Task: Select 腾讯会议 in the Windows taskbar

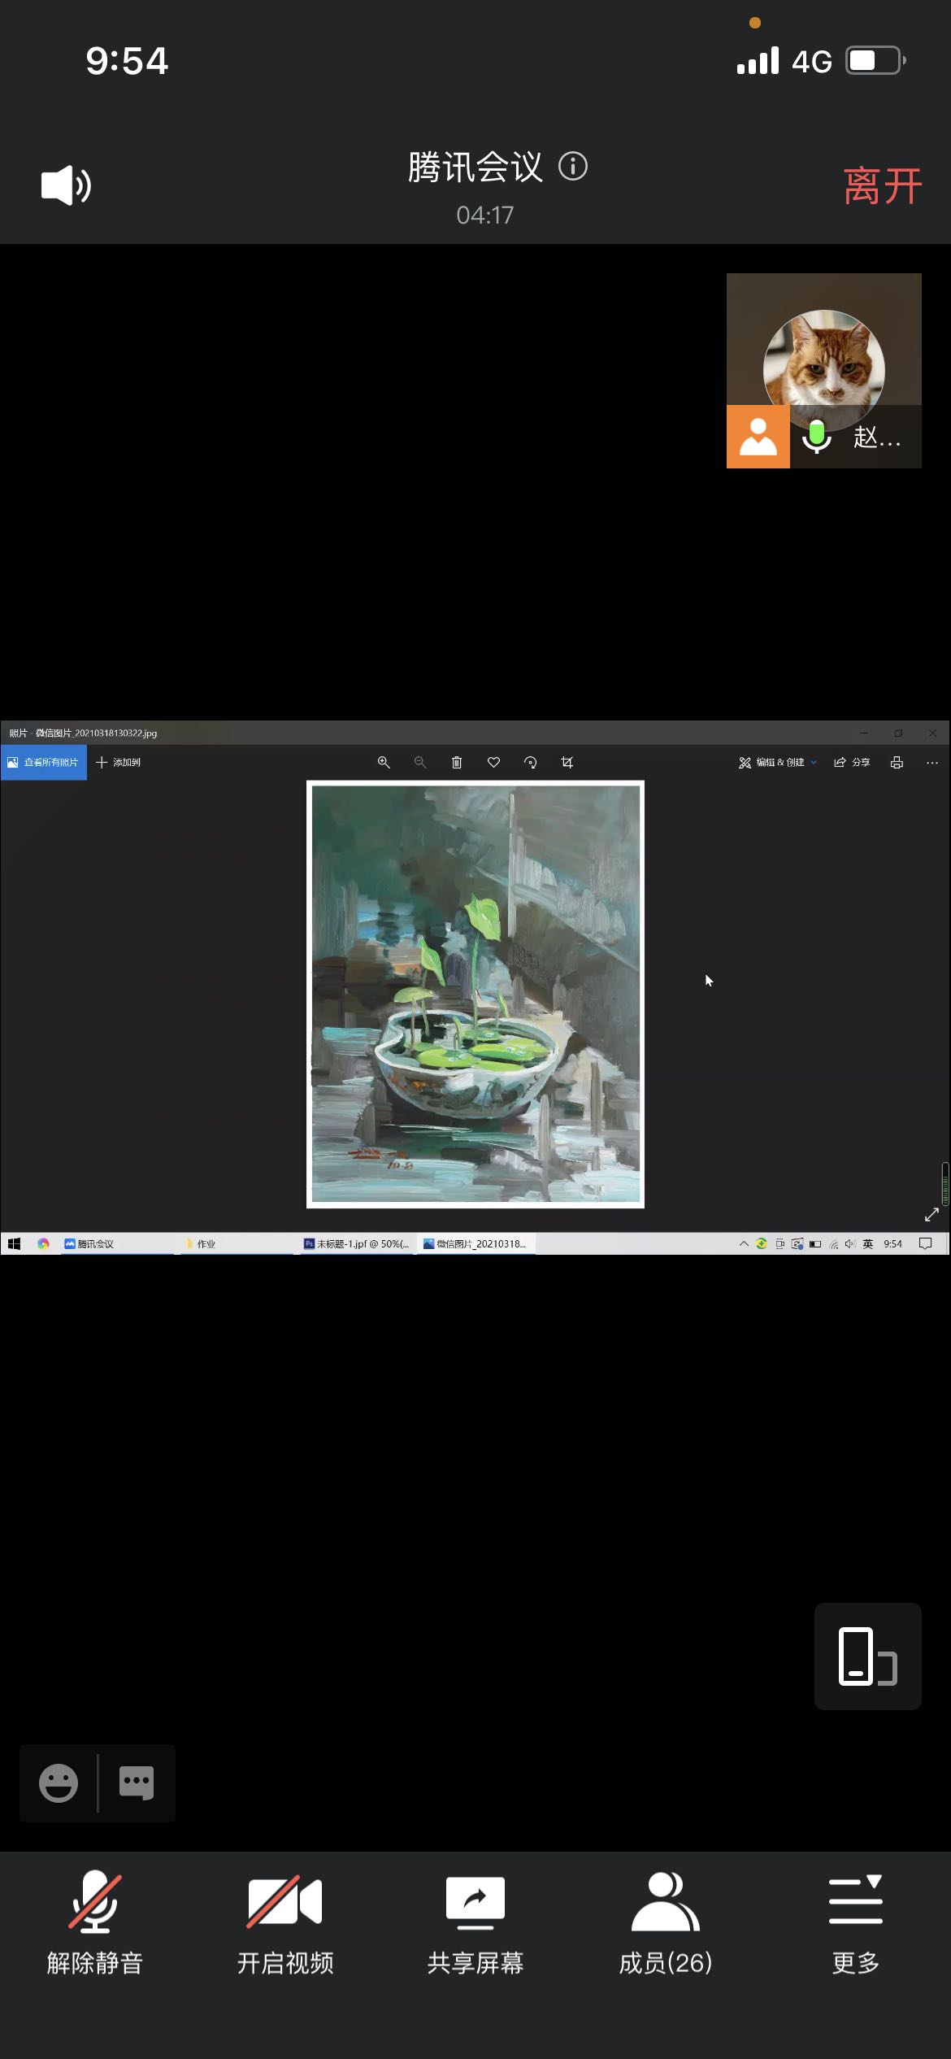Action: coord(89,1243)
